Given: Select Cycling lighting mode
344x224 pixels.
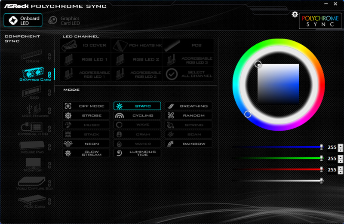Looking at the screenshot, I should (137, 115).
